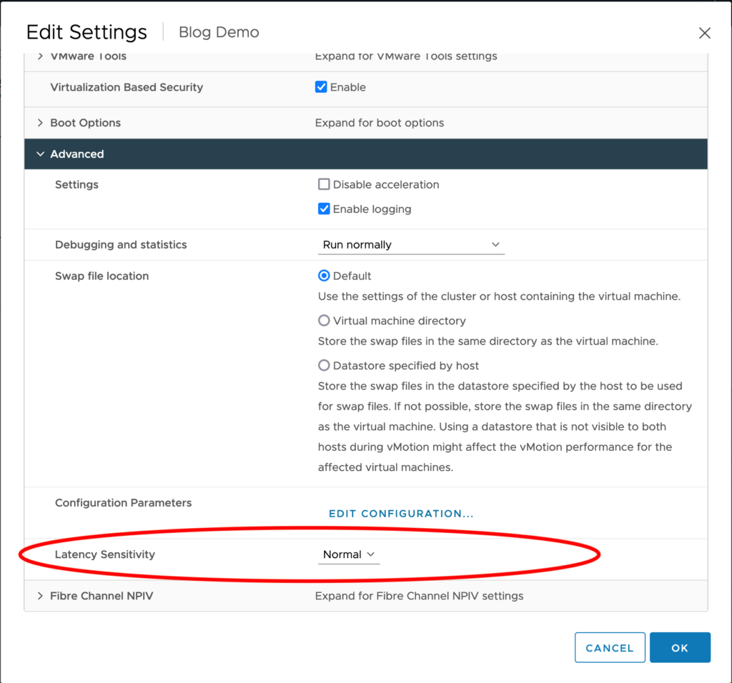Expand the VMware Tools section chevron
The height and width of the screenshot is (683, 732).
[40, 56]
